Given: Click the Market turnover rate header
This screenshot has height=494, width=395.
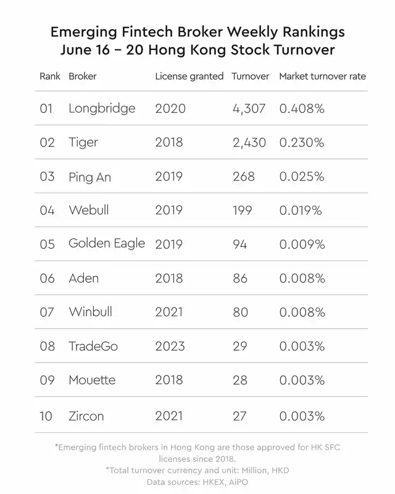Looking at the screenshot, I should click(x=323, y=76).
